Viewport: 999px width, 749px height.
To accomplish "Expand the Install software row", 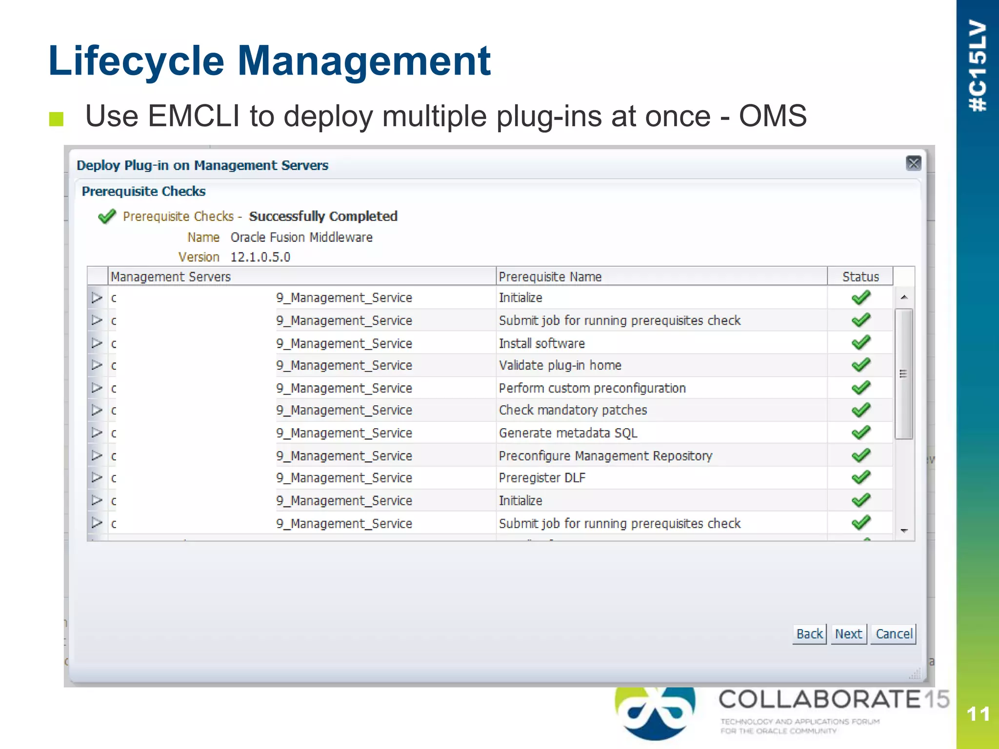I will 97,343.
